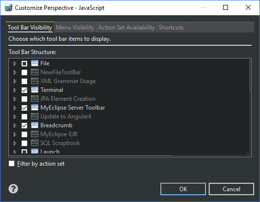This screenshot has height=202, width=260.
Task: Click the SQL Scrapbook toolbar icon
Action: [34, 143]
